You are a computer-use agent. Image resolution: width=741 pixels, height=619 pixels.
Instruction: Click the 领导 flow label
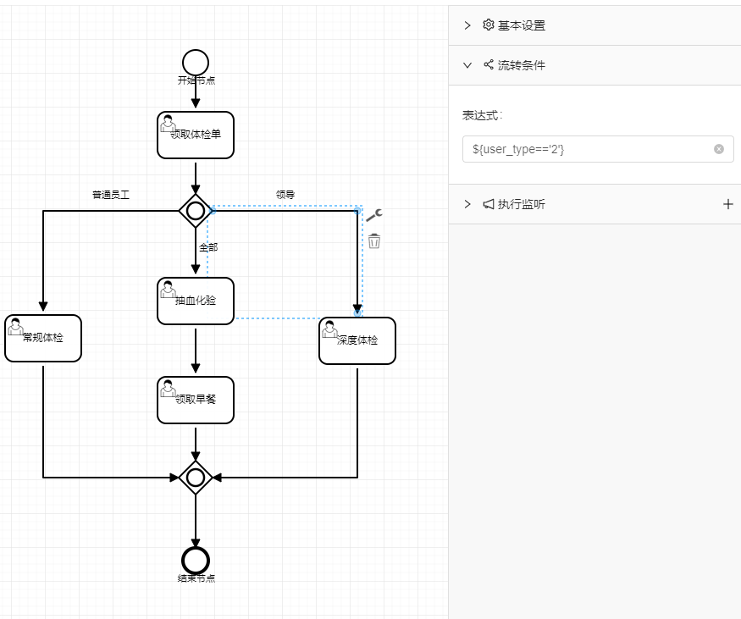pos(285,195)
